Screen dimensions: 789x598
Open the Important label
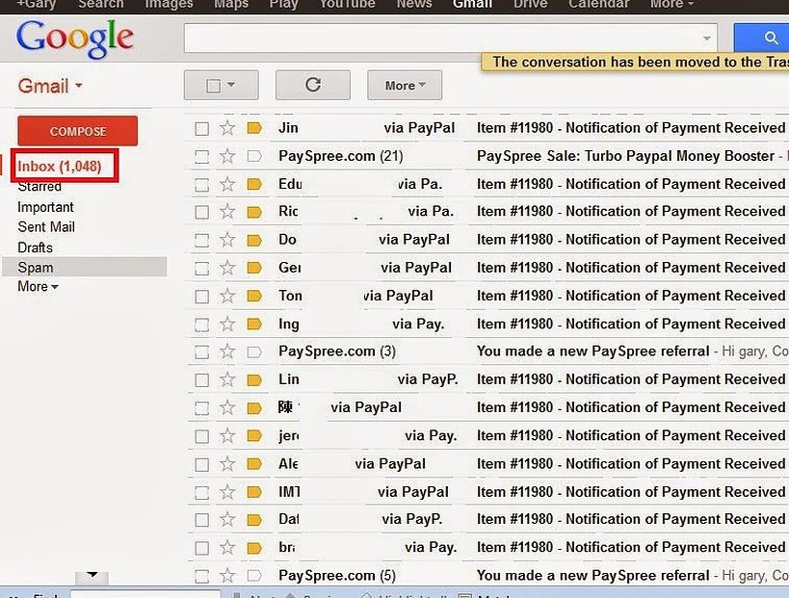(46, 207)
